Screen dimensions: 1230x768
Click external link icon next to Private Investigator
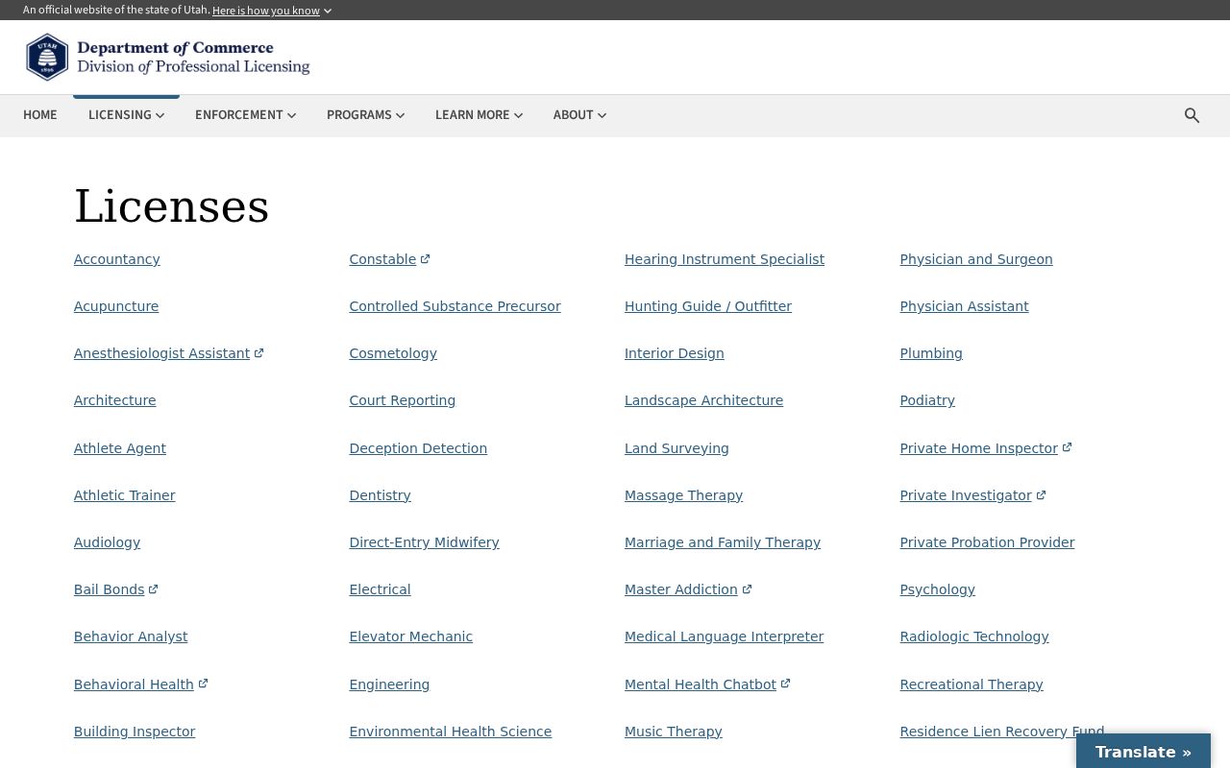(x=1041, y=495)
